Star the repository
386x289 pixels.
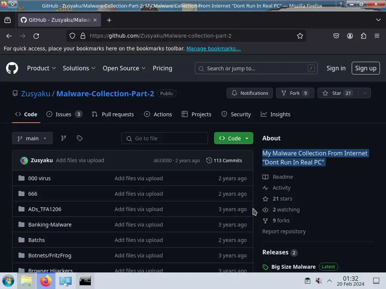click(338, 93)
